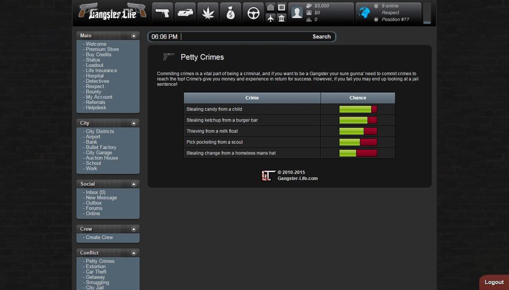
Task: Open the Create Crew link
Action: [99, 238]
